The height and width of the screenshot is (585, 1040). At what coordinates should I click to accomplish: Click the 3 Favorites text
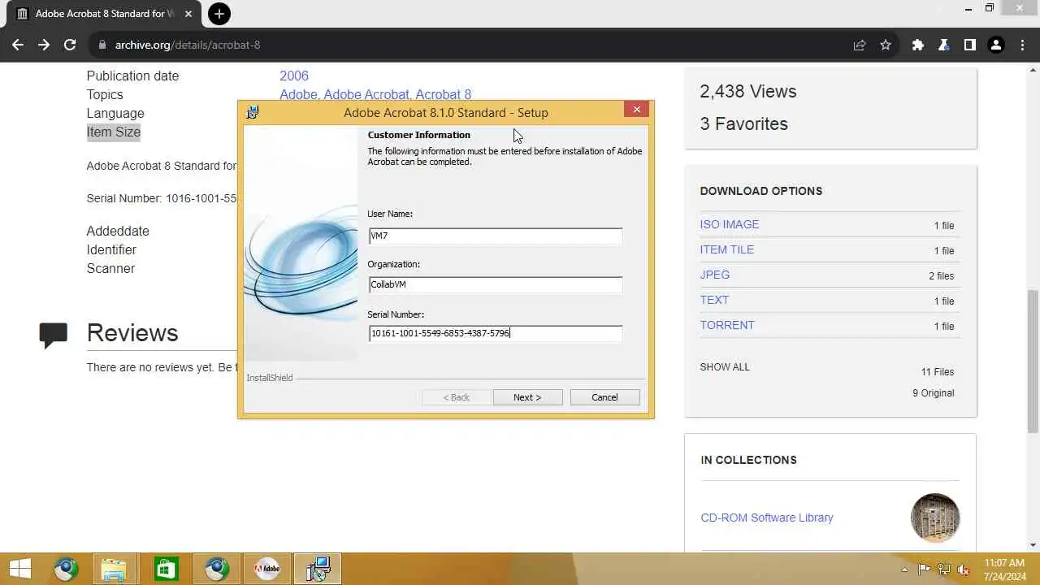(x=743, y=123)
